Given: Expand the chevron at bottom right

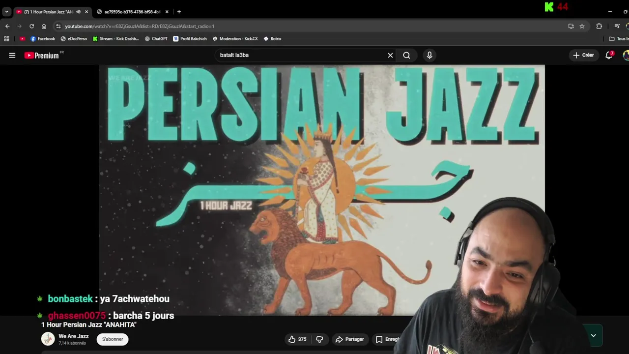Looking at the screenshot, I should point(593,336).
